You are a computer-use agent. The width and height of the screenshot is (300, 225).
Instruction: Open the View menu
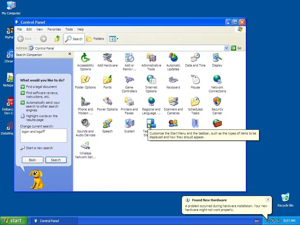pyautogui.click(x=40, y=29)
